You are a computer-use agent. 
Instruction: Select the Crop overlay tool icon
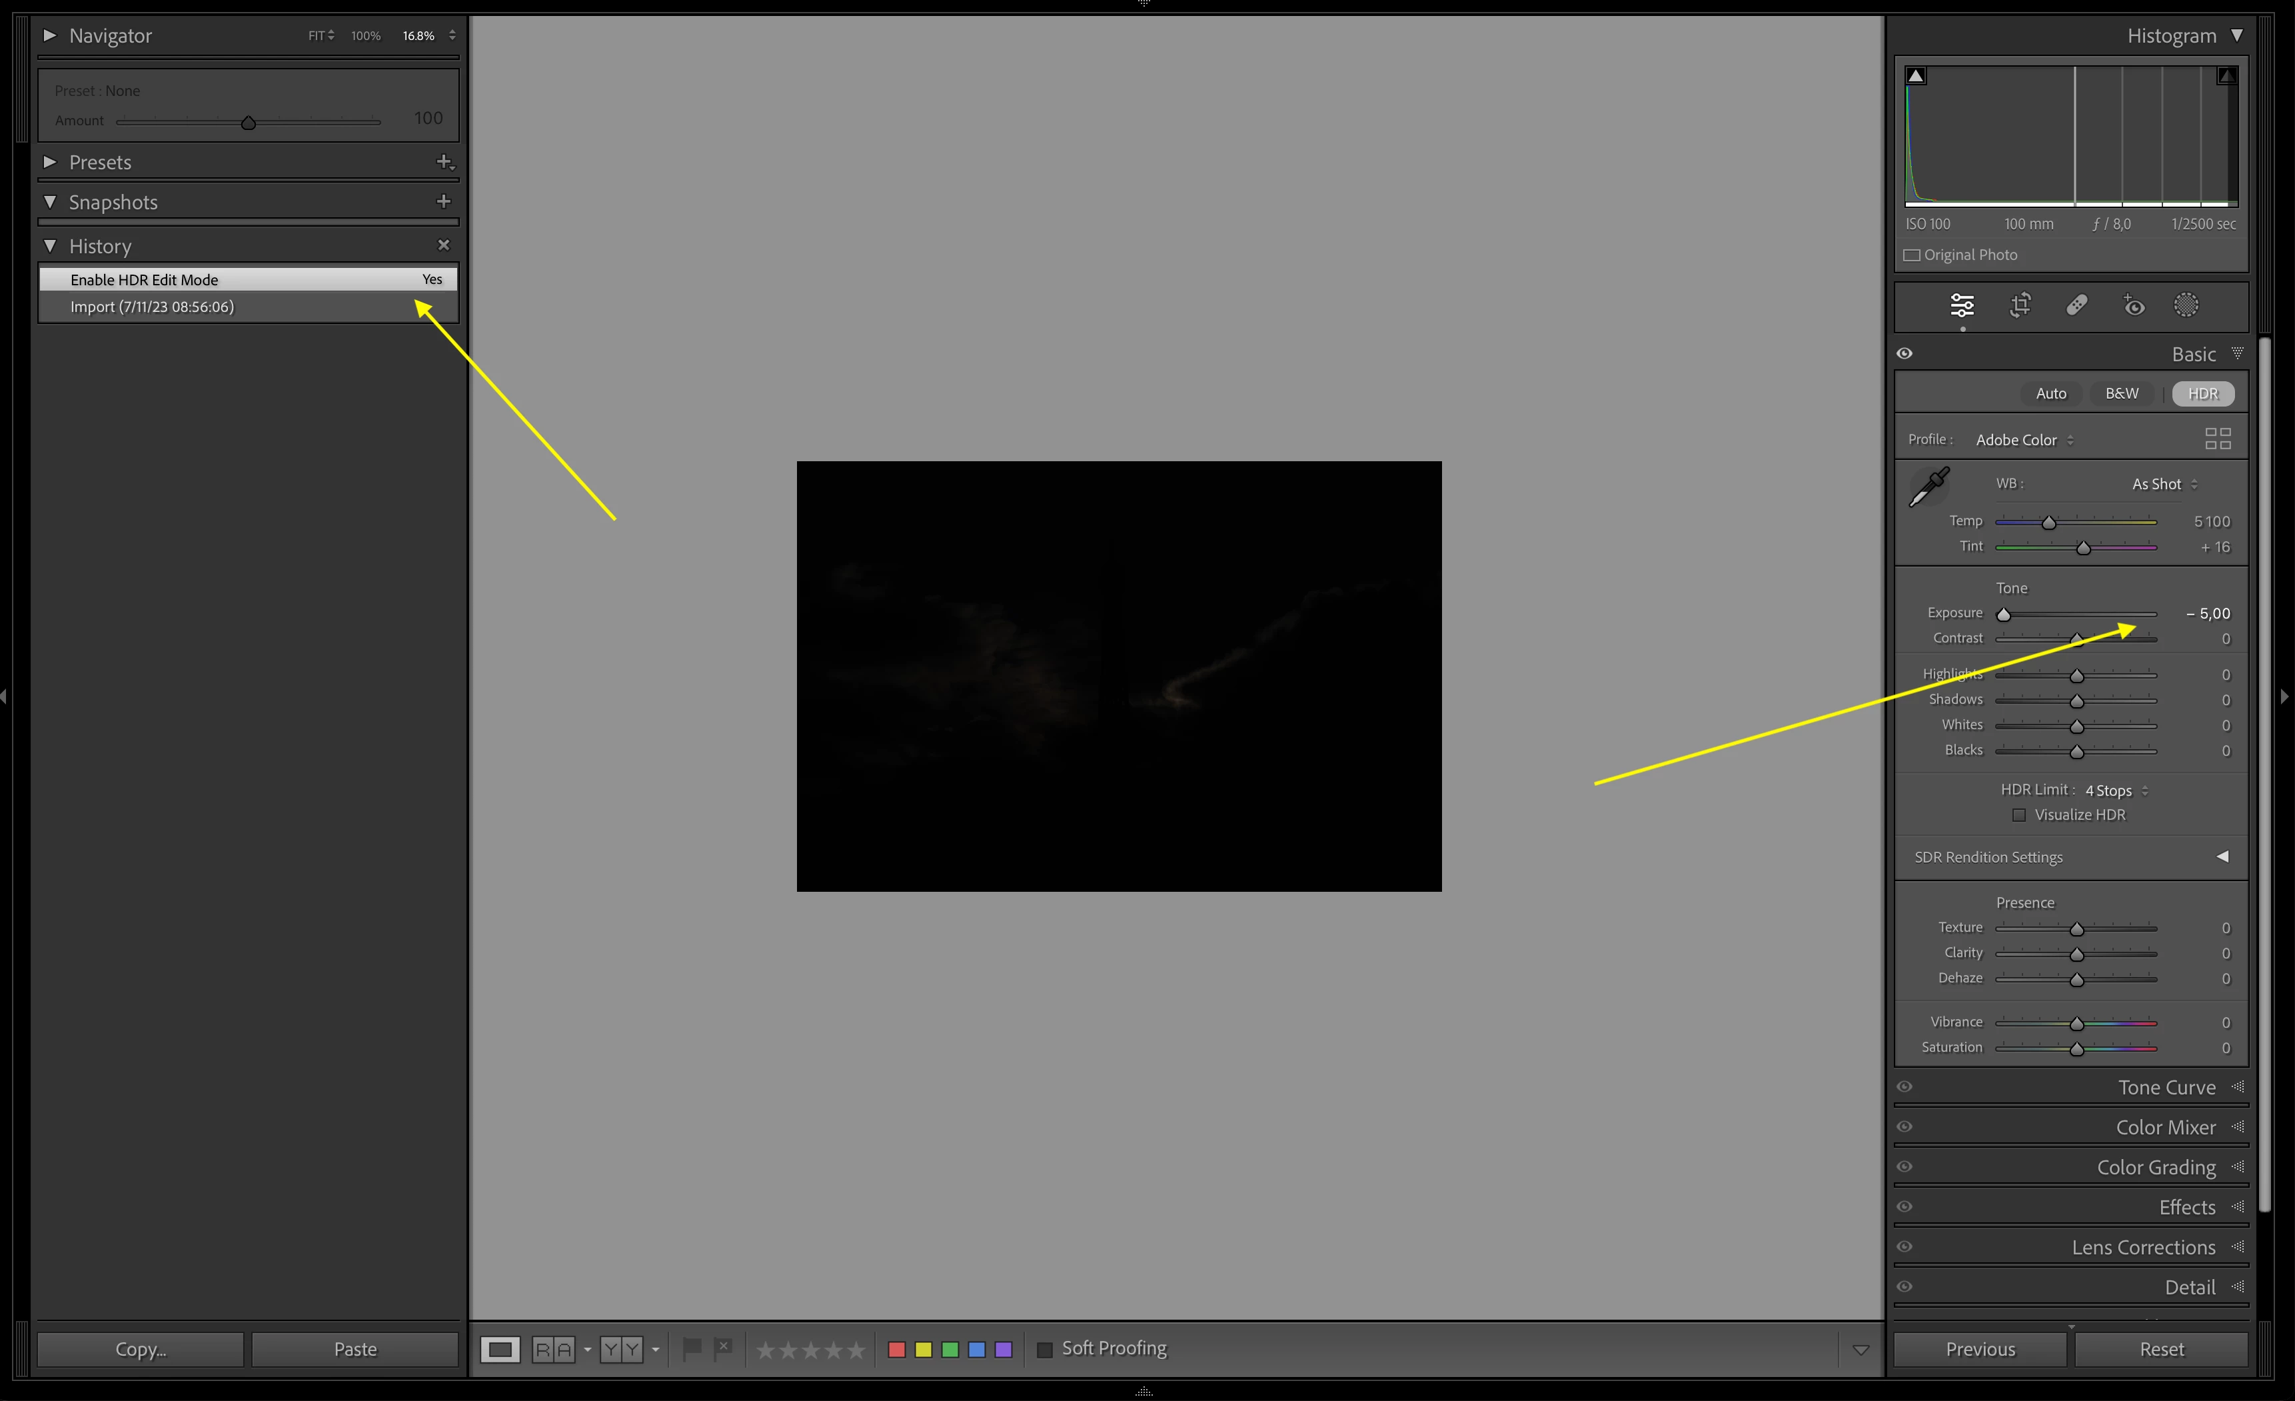[2019, 305]
